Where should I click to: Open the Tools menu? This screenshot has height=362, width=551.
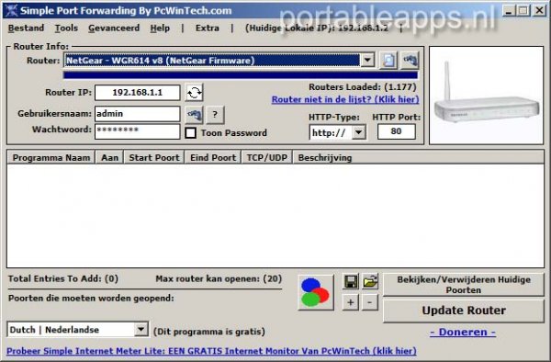66,28
